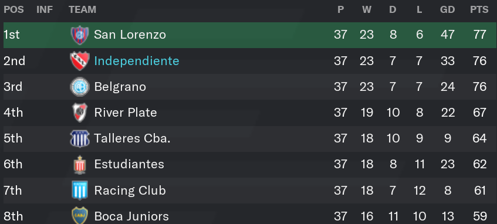
Task: Sort table by GD column header
Action: click(x=447, y=9)
